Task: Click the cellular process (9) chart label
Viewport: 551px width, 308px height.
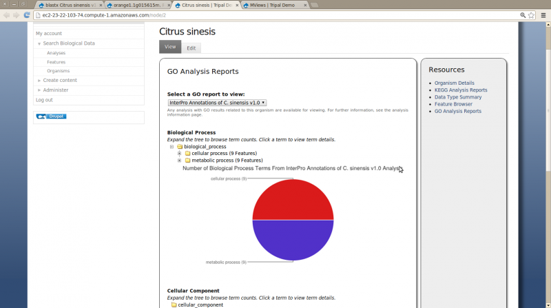Action: pyautogui.click(x=229, y=179)
